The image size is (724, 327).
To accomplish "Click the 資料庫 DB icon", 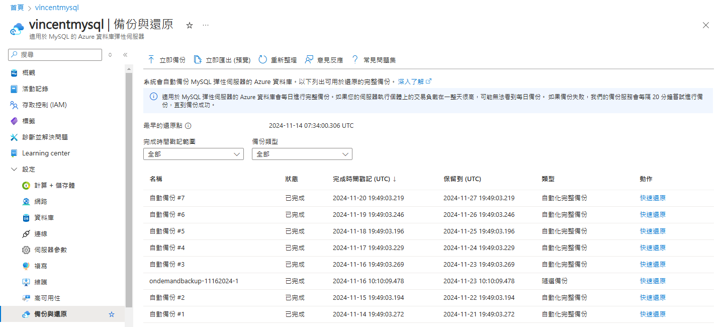I will tap(26, 218).
